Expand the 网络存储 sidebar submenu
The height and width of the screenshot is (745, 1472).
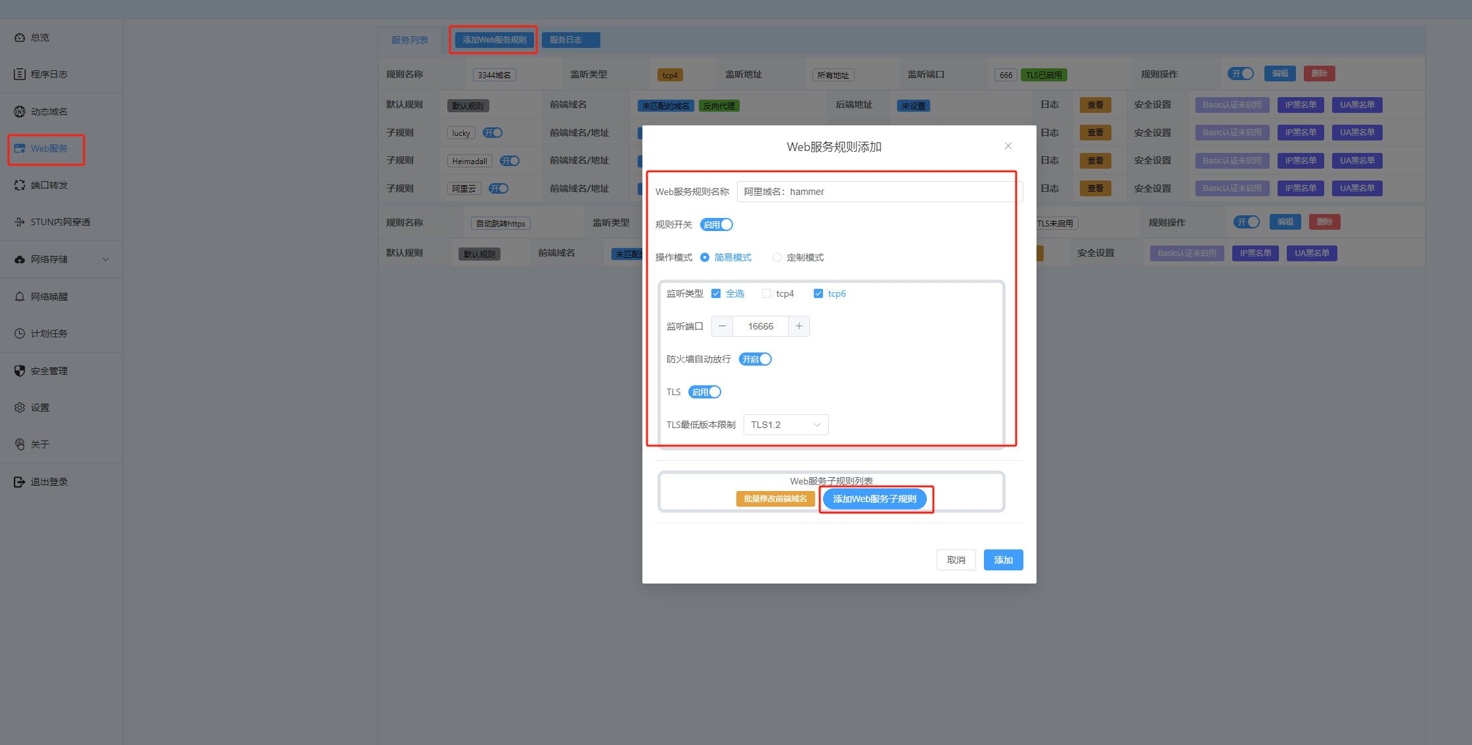point(106,259)
